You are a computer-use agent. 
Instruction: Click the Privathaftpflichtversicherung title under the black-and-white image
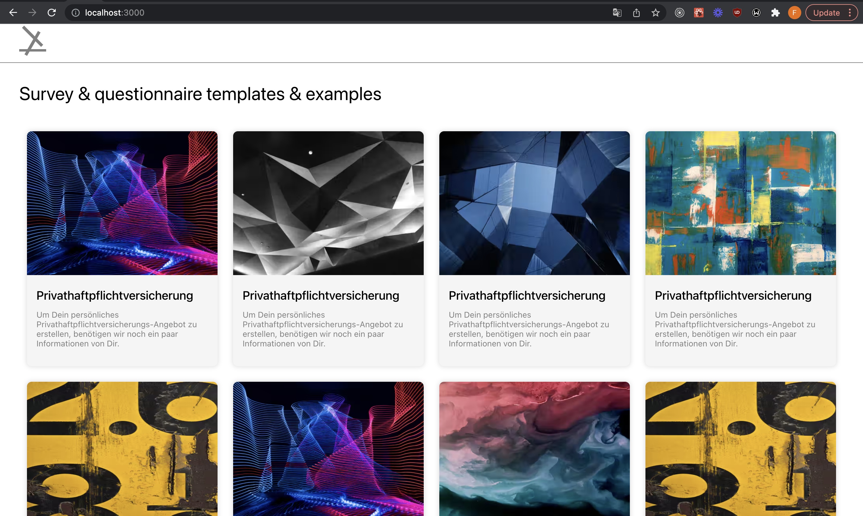coord(321,295)
